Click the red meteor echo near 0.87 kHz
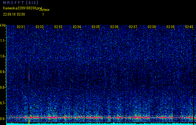Viewport: 196px width, 125px height. [x=29, y=77]
